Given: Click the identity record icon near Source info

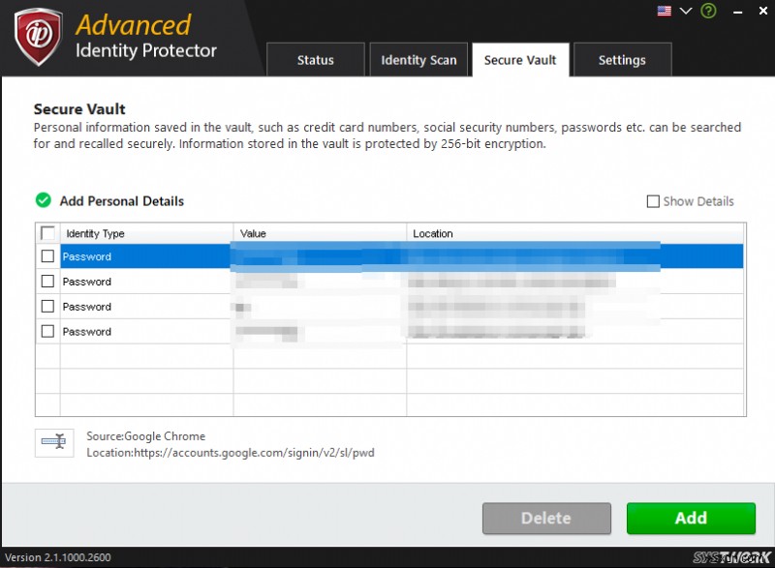Looking at the screenshot, I should 53,443.
